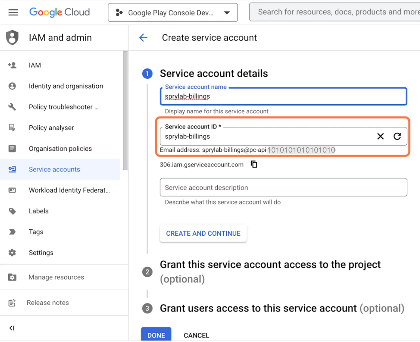Screen dimensions: 420x342
Task: Open Manage resources link
Action: click(56, 277)
